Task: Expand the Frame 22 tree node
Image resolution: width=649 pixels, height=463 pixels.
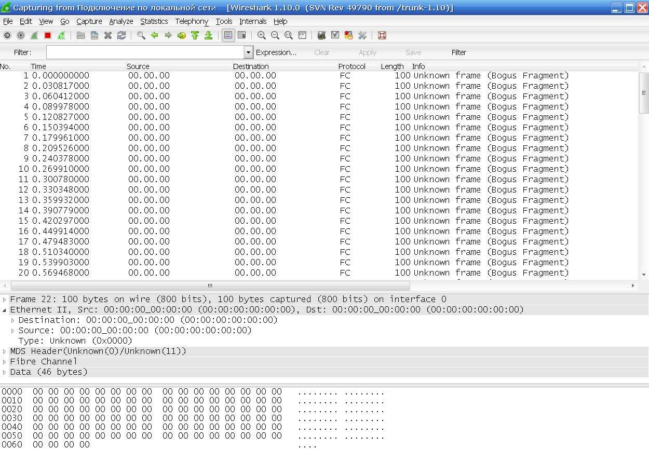Action: click(x=5, y=299)
